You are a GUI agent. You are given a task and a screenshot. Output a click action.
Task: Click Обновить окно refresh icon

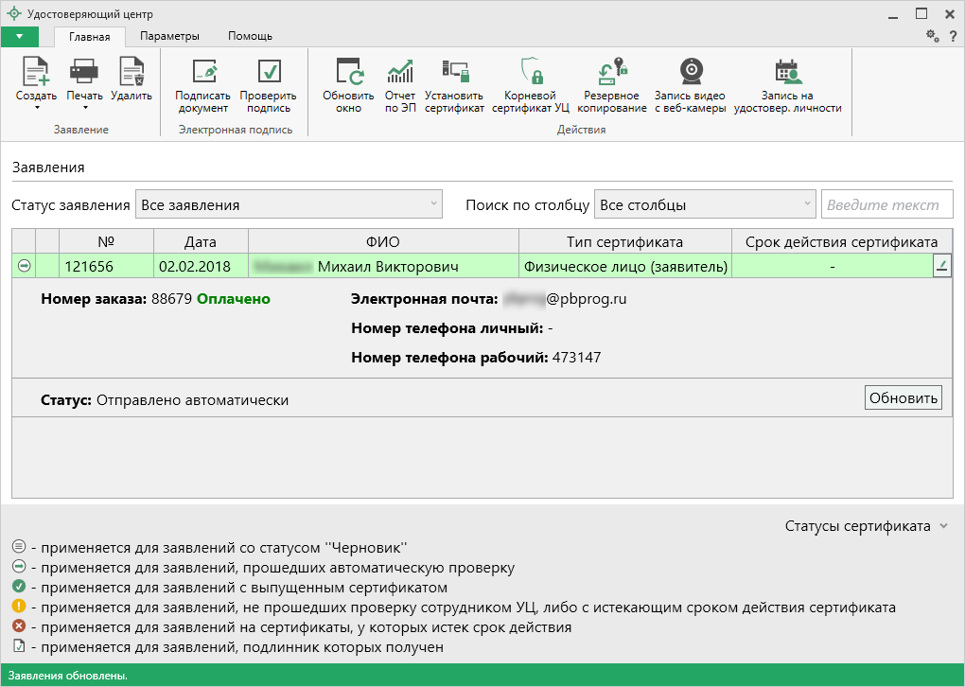pos(348,73)
